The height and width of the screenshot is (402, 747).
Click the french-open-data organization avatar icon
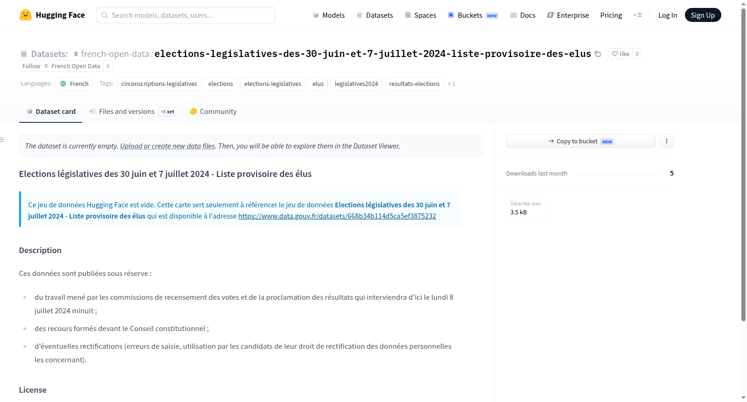tap(76, 54)
